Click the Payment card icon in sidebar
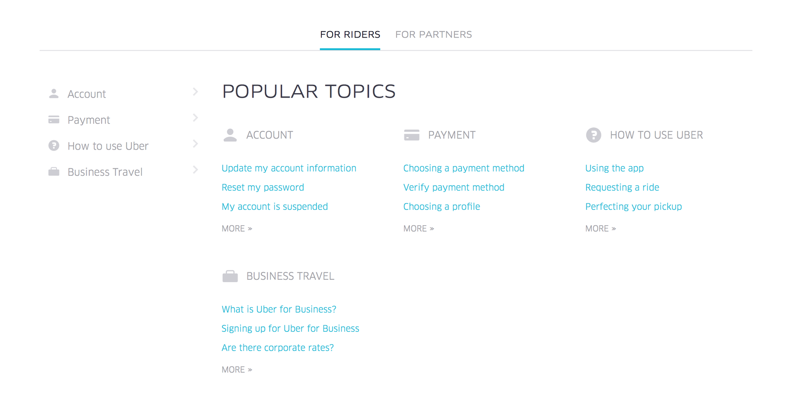The height and width of the screenshot is (406, 792). [54, 120]
